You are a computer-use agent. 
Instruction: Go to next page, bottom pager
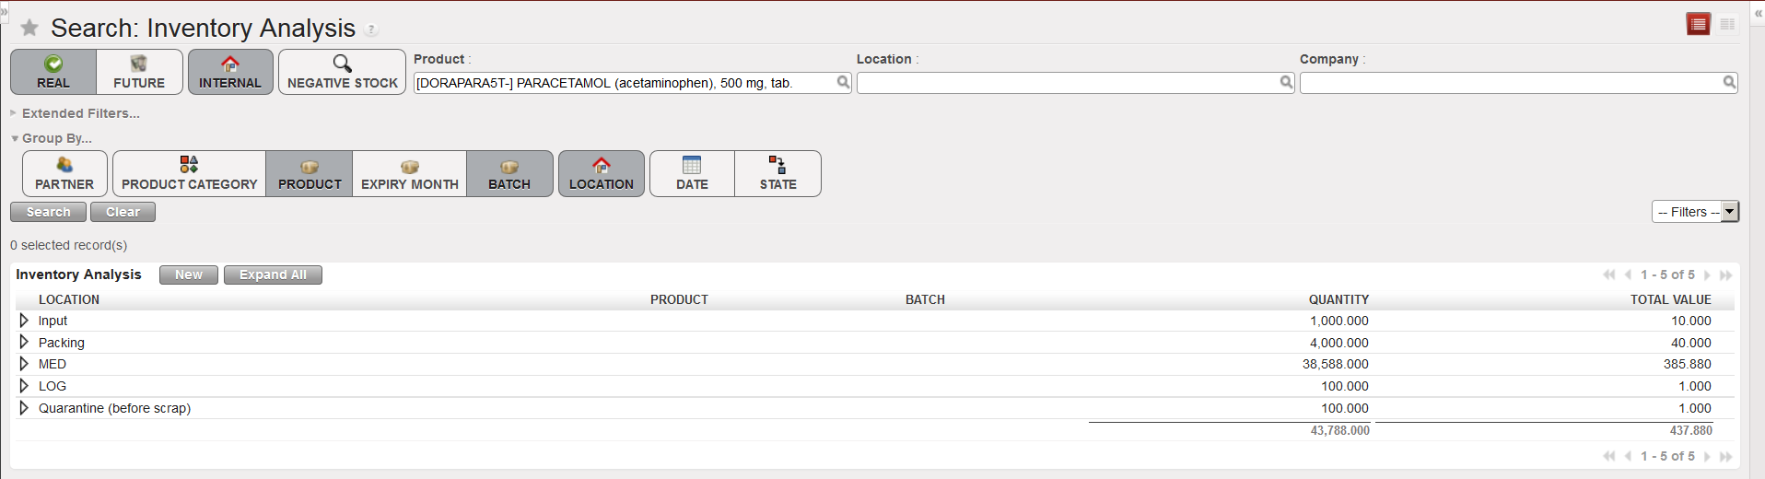(x=1707, y=456)
